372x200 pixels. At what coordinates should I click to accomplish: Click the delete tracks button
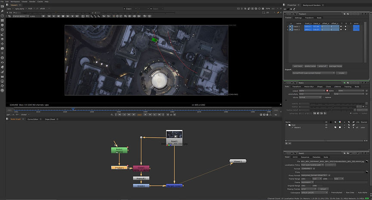point(310,66)
